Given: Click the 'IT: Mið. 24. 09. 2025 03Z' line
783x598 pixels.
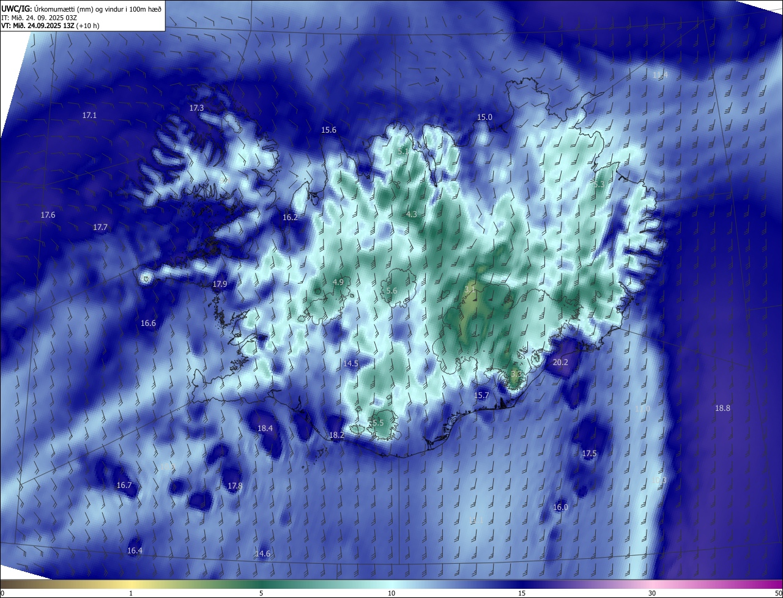Looking at the screenshot, I should pos(39,17).
